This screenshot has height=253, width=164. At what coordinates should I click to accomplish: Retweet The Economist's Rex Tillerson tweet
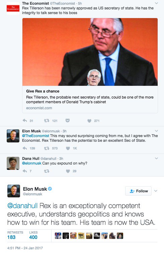coord(47,121)
